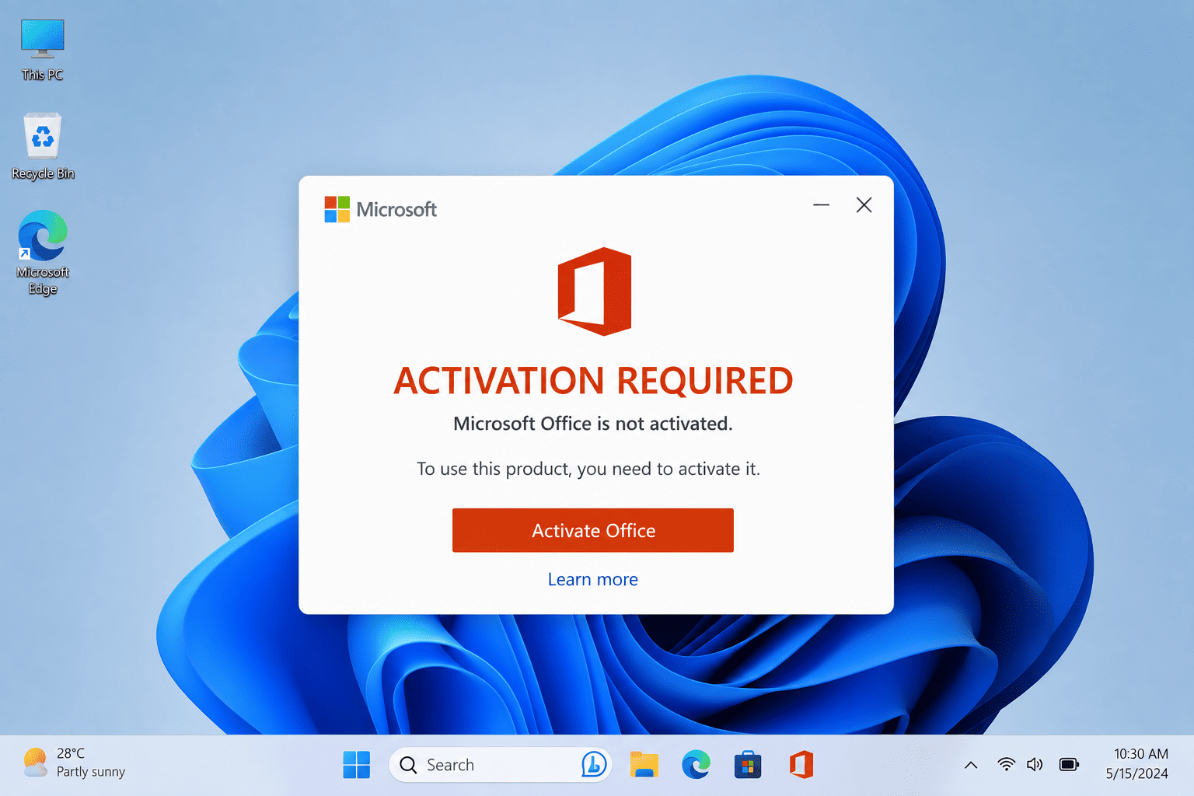Screen dimensions: 1194x796
Task: Open Office from the taskbar
Action: point(801,765)
